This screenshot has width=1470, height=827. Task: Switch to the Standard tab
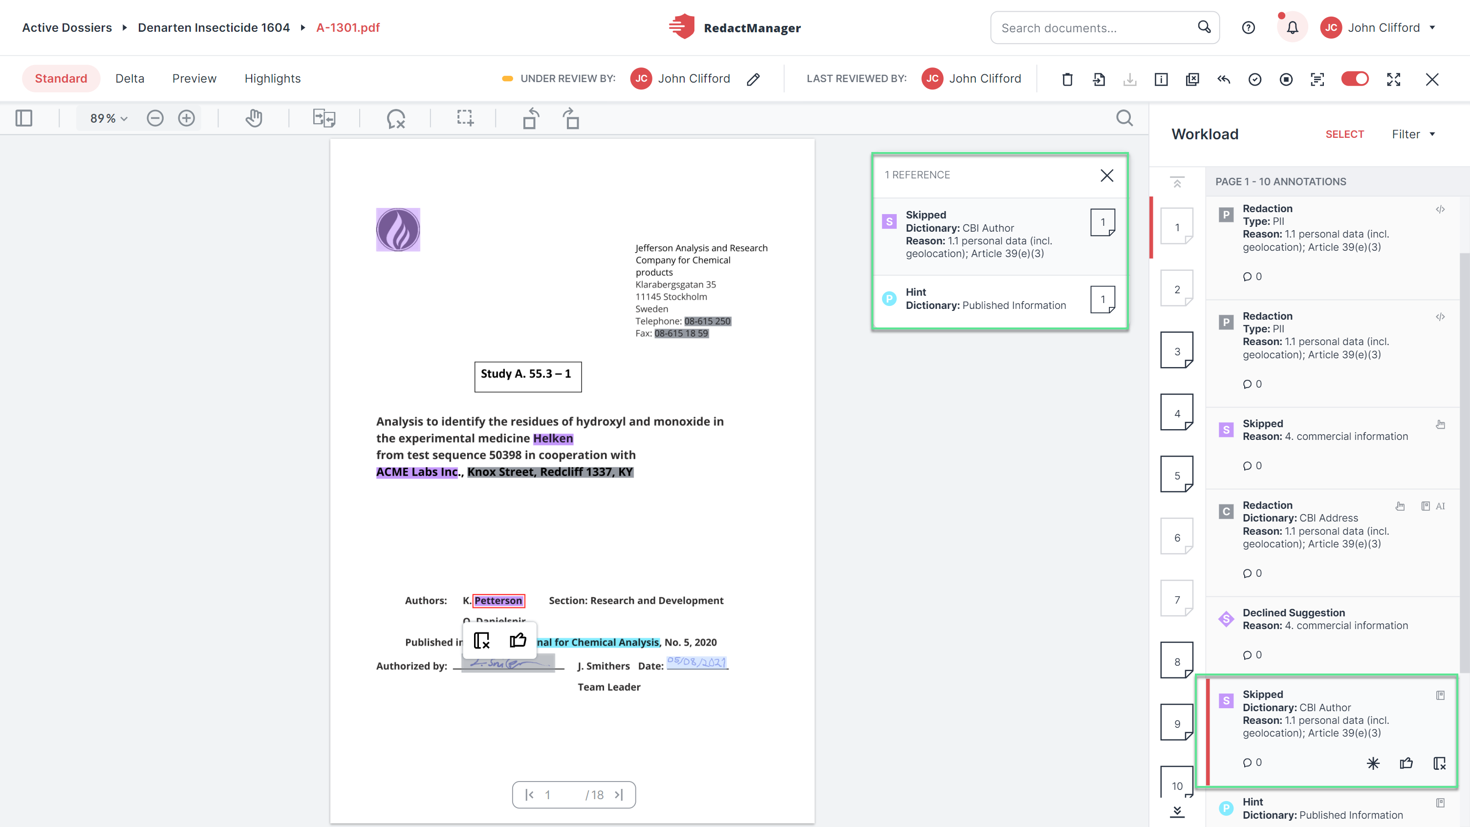click(x=61, y=79)
